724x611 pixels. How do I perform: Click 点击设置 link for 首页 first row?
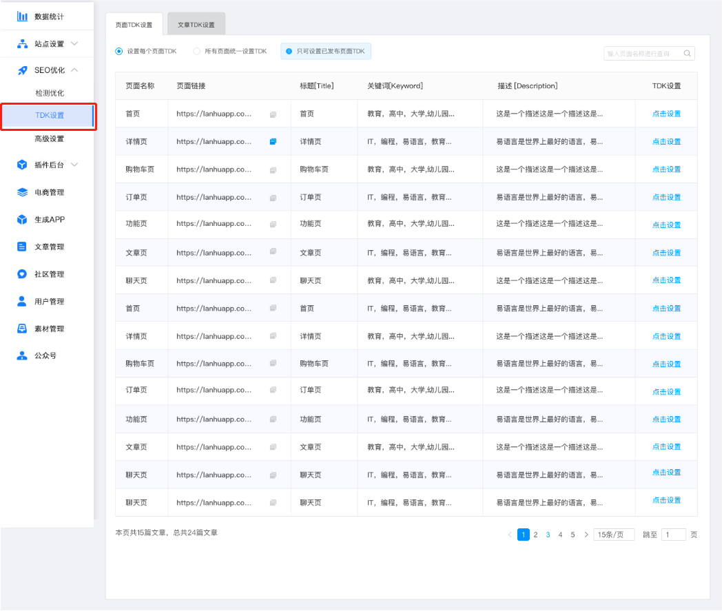pyautogui.click(x=666, y=114)
